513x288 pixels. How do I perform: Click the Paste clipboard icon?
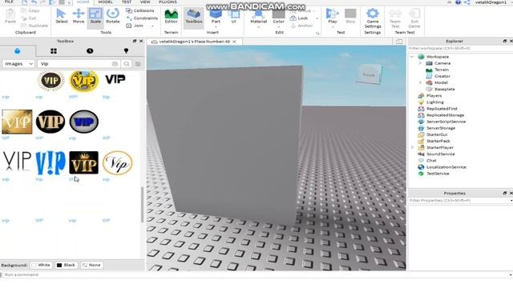10,16
